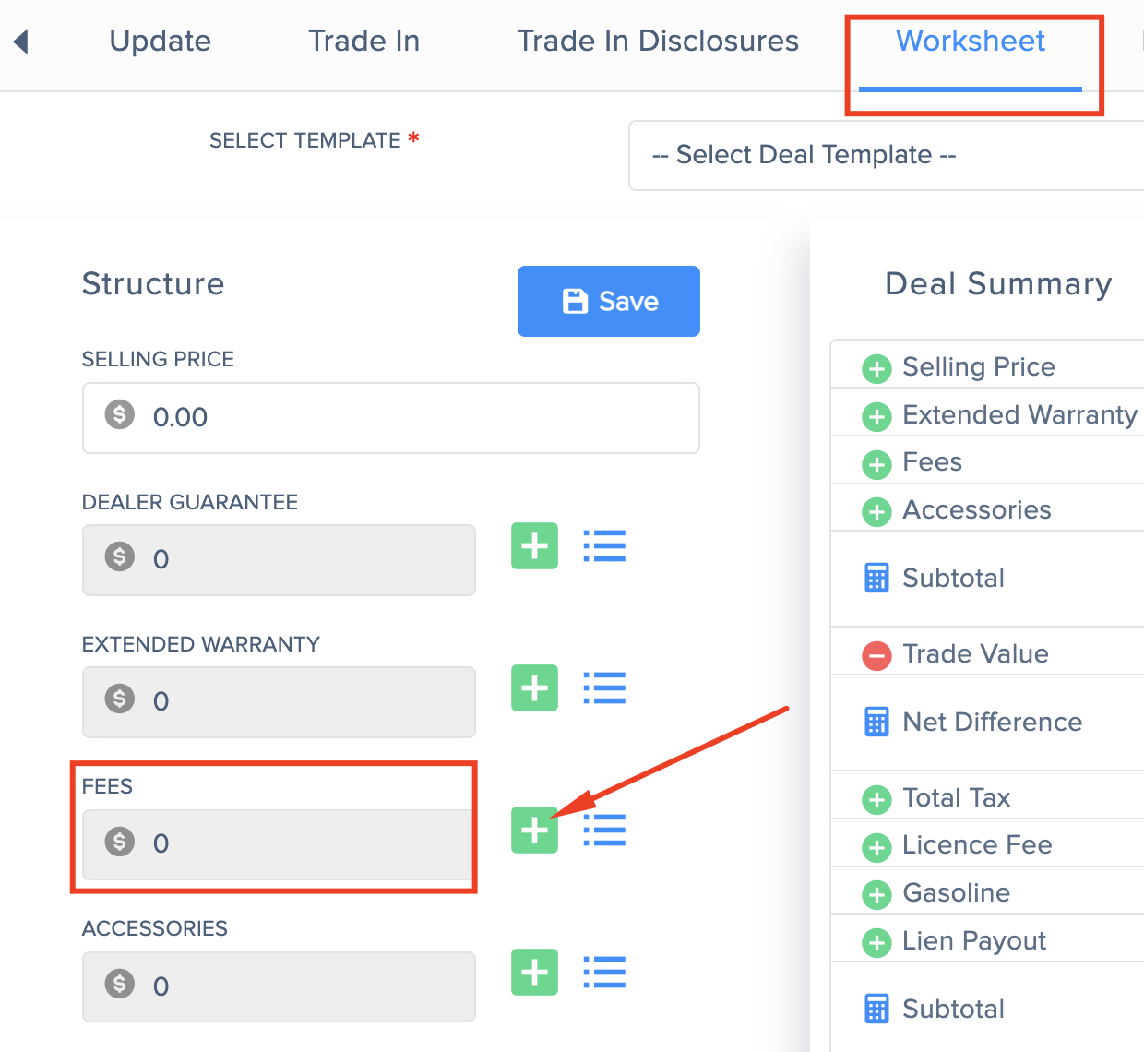Viewport: 1144px width, 1052px height.
Task: Click green plus beside Accessories field
Action: [535, 972]
